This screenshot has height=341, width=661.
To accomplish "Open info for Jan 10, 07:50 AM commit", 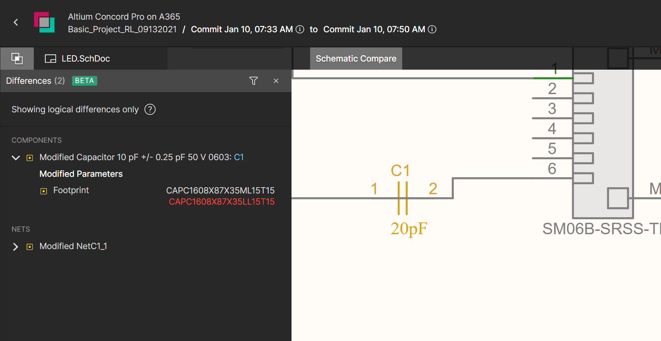I will click(x=432, y=29).
